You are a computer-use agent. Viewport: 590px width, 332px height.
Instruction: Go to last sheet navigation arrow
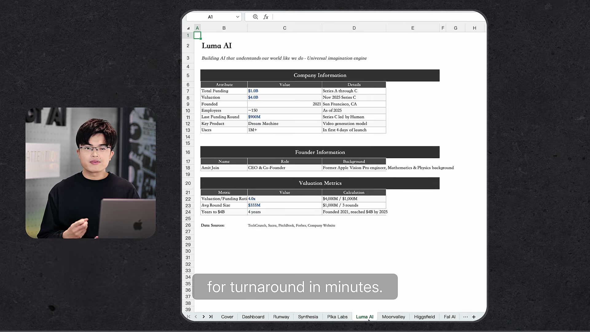(211, 317)
